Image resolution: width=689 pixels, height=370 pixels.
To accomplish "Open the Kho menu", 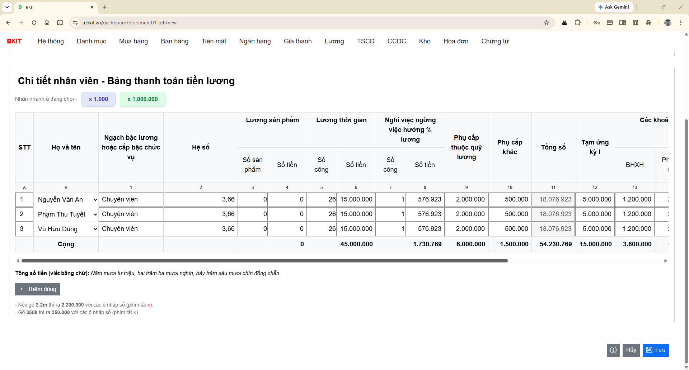I will coord(425,41).
